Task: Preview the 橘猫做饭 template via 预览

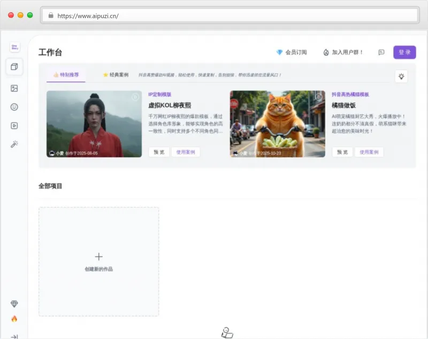Action: 342,152
